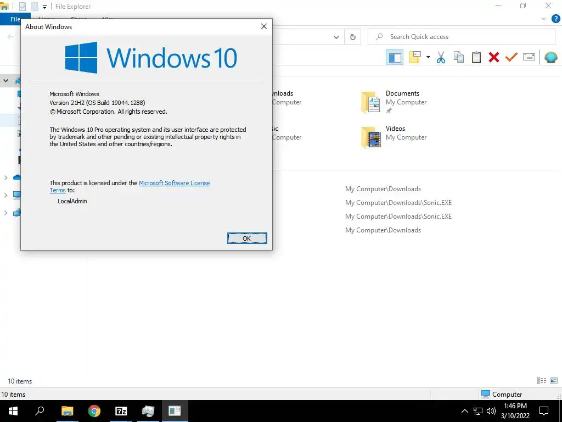
Task: Click Computer zone in the status bar
Action: point(502,394)
